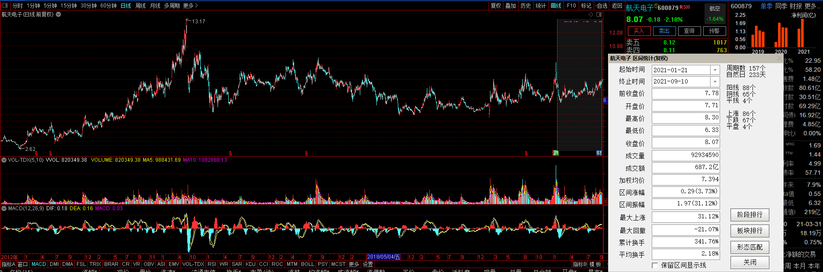Switch to the 1分钟 timeframe
Screen dimensions: 823x272
[33, 6]
